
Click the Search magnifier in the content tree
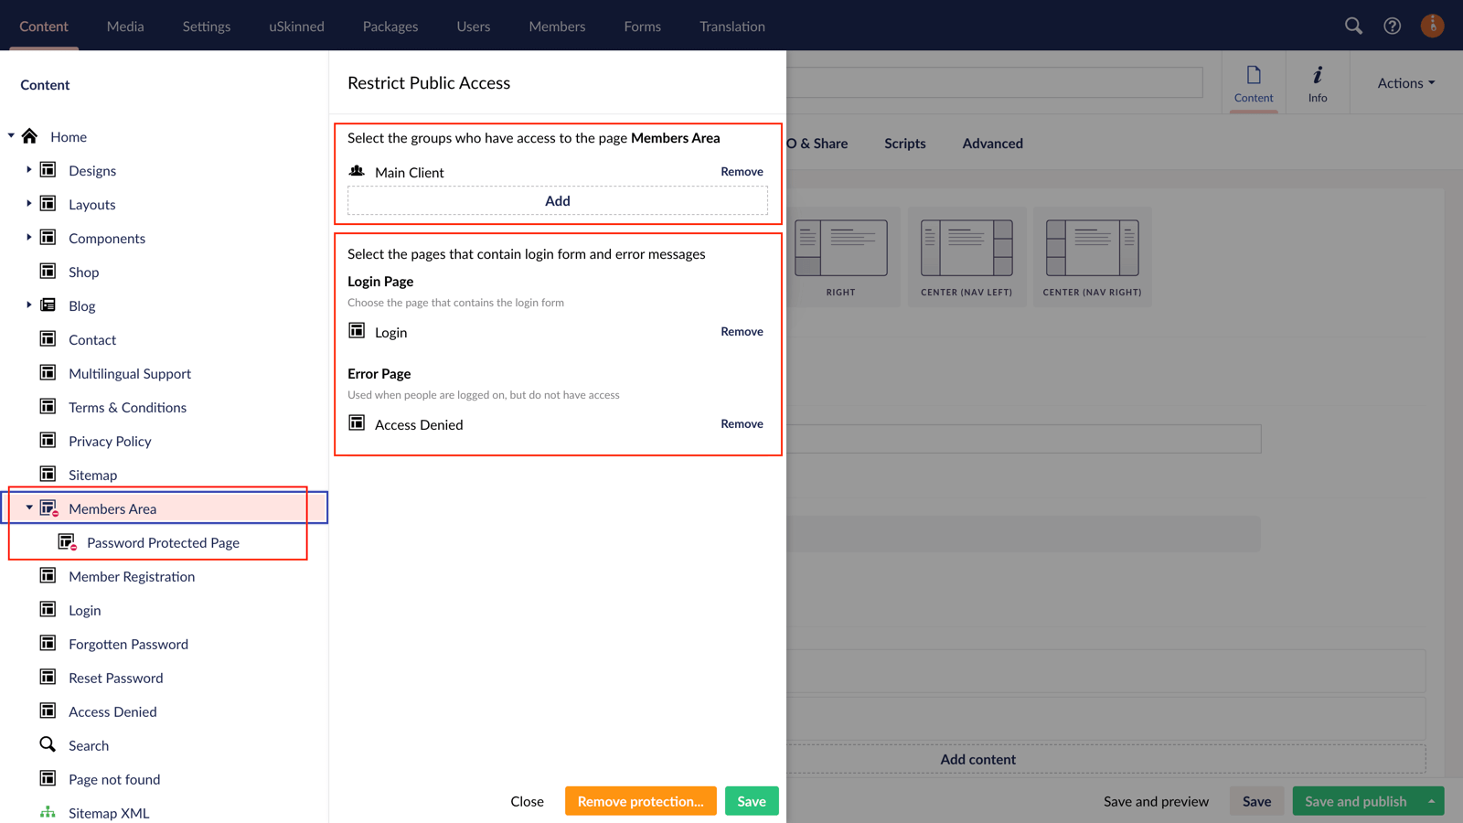48,744
